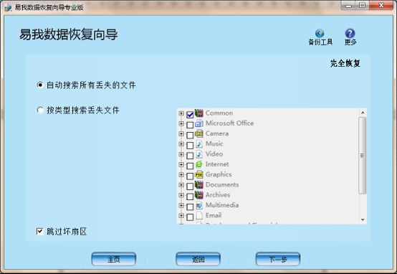The height and width of the screenshot is (274, 397).
Task: Select the Internet tree label
Action: point(217,164)
